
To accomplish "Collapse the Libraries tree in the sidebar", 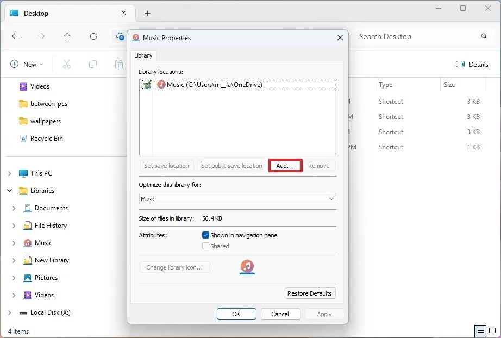I will click(9, 191).
